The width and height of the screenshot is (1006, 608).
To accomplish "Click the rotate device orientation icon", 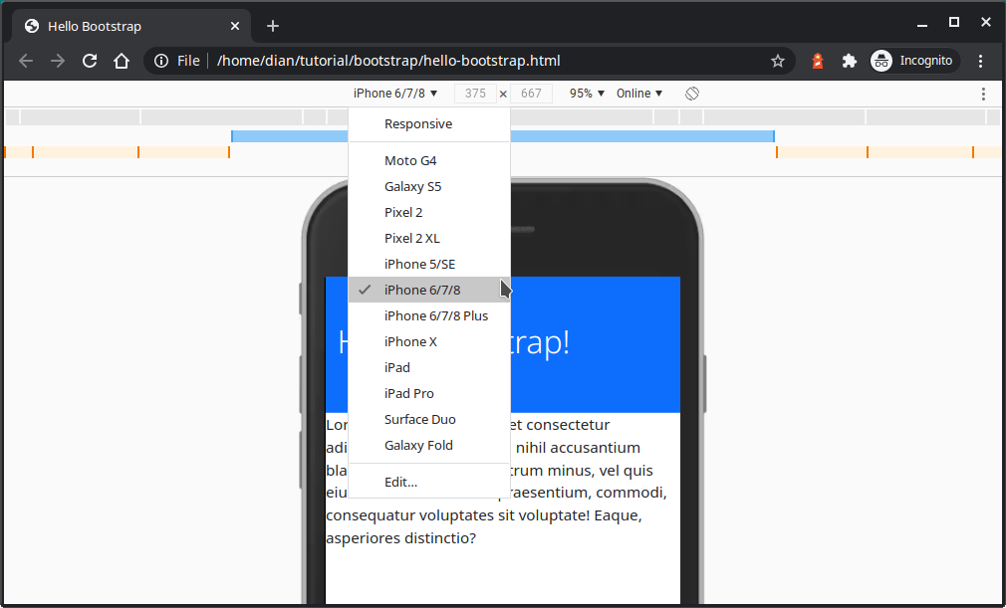I will [x=692, y=94].
